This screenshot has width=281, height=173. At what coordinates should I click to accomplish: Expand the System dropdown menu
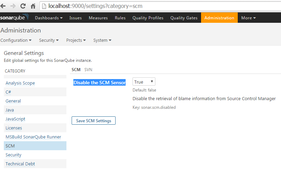(x=102, y=40)
